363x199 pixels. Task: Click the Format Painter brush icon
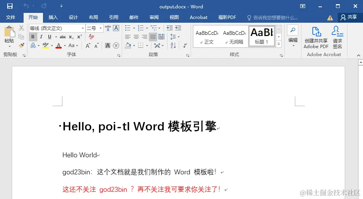(22, 45)
